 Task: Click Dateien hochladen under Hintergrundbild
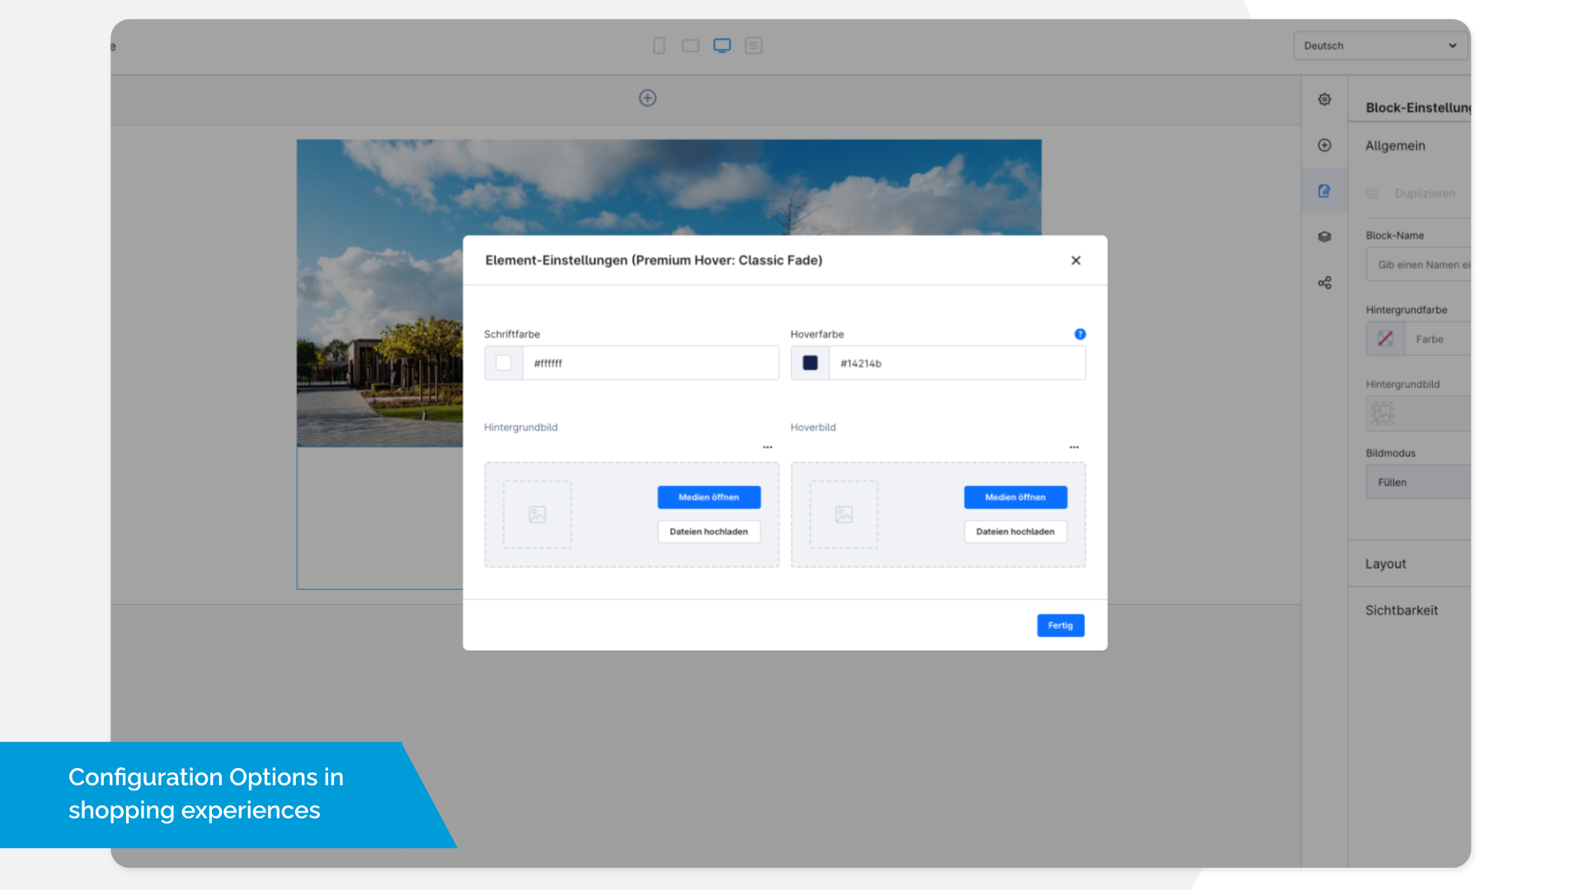[709, 532]
